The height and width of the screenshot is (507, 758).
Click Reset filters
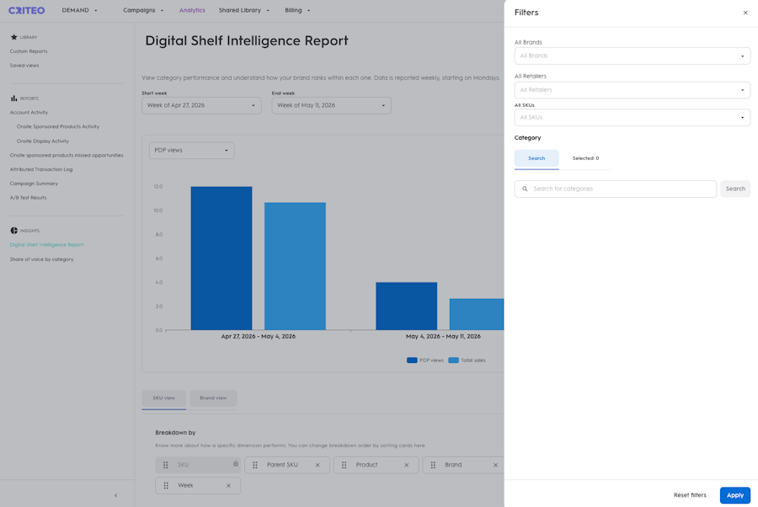tap(690, 495)
